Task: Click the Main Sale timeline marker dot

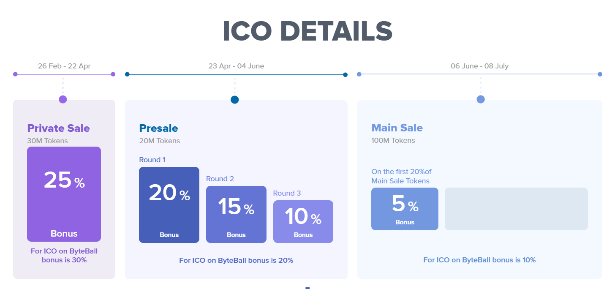Action: pyautogui.click(x=480, y=99)
